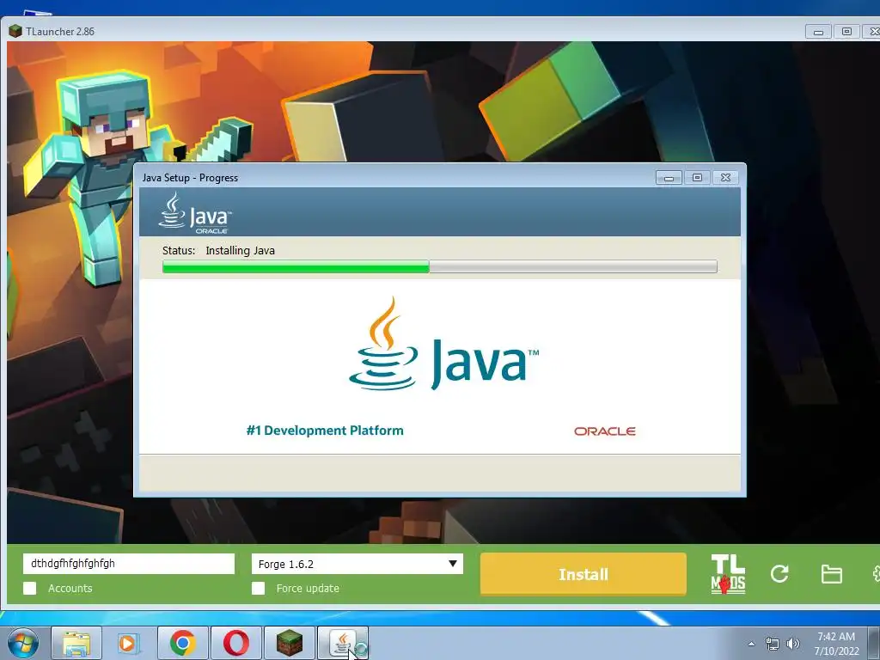Minimize the Java Setup window
The width and height of the screenshot is (880, 660).
click(669, 177)
